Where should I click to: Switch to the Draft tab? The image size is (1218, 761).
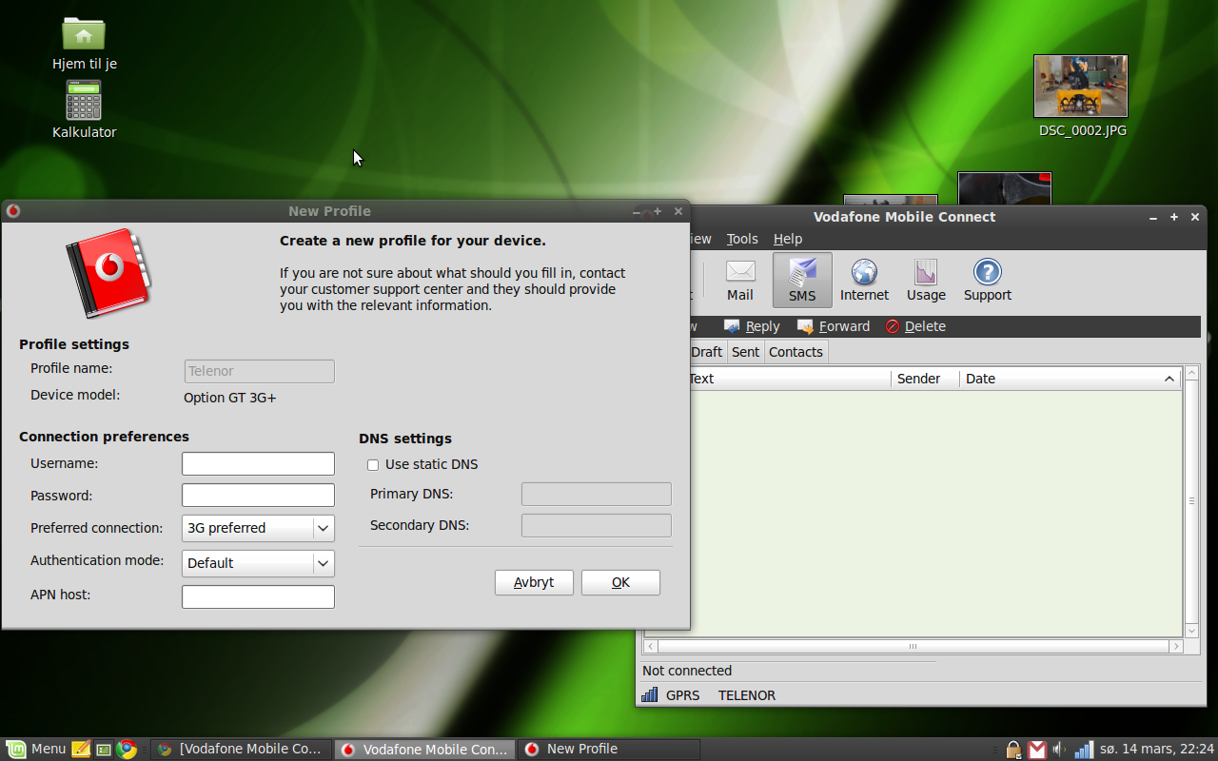click(x=706, y=352)
